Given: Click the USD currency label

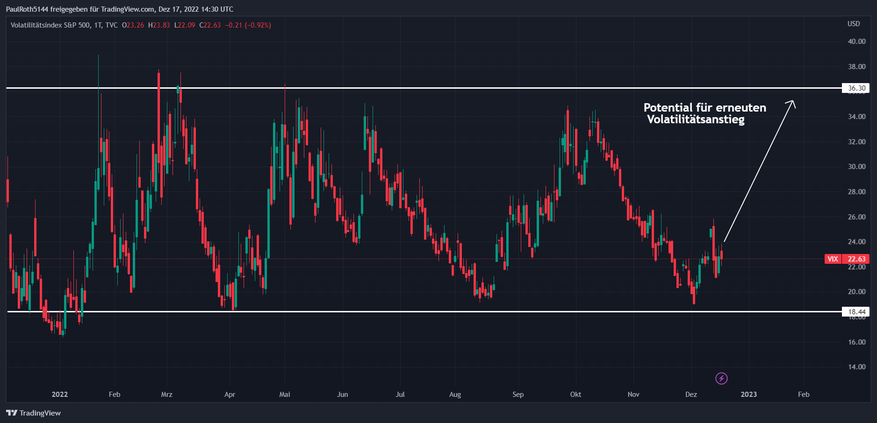Looking at the screenshot, I should pos(854,24).
